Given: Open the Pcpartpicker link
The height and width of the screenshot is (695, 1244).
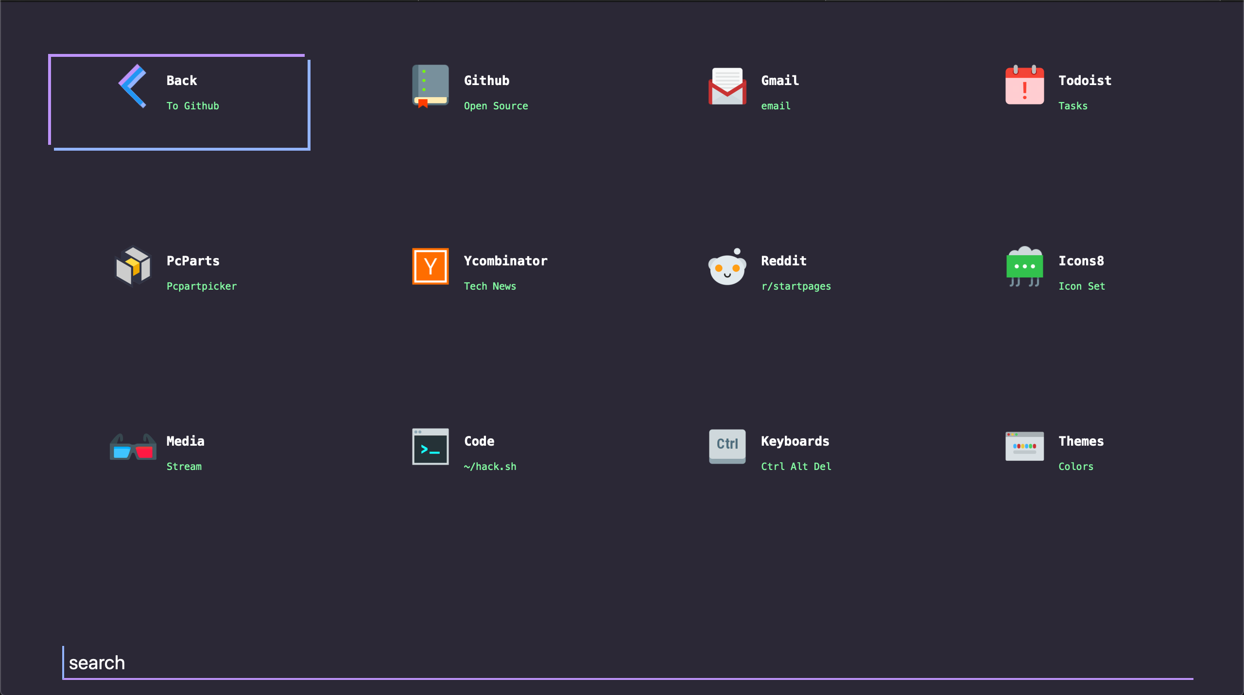Looking at the screenshot, I should click(201, 286).
